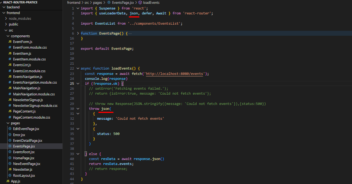The height and width of the screenshot is (184, 352).
Task: Click the React icon next to HomePage.jsx
Action: coord(10,158)
